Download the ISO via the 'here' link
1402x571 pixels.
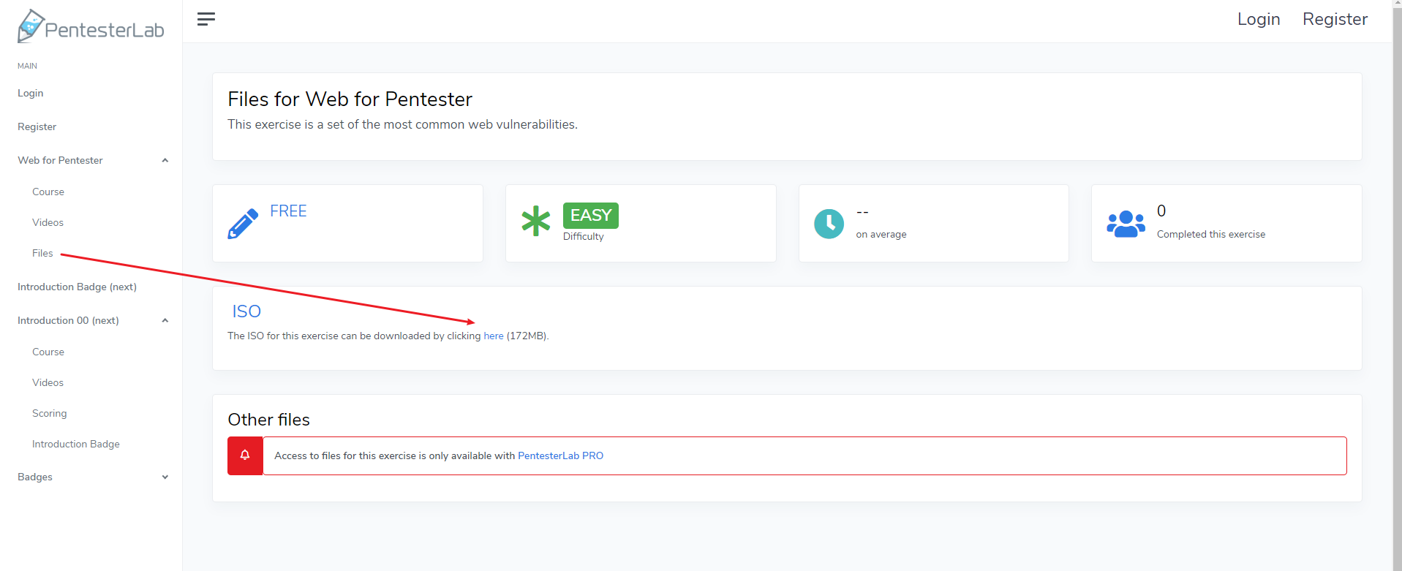(x=494, y=336)
